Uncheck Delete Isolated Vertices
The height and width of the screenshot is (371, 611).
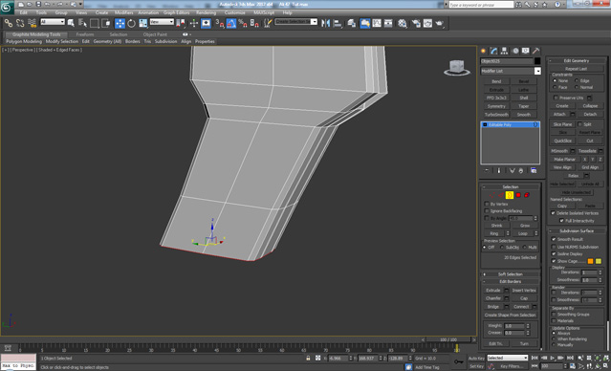[x=553, y=213]
